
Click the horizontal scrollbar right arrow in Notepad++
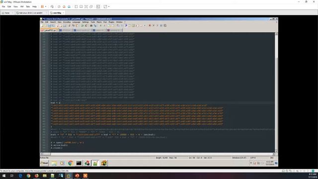(x=273, y=154)
